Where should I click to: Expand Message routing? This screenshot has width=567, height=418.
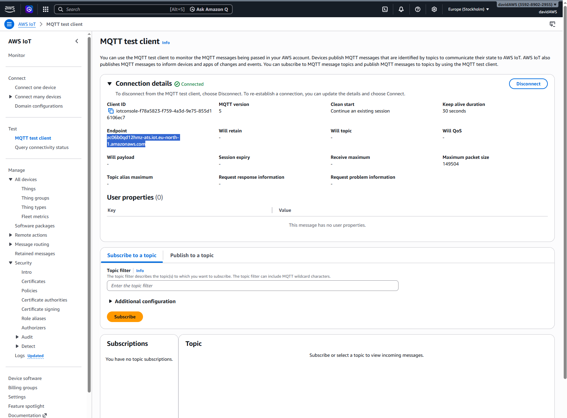click(11, 244)
